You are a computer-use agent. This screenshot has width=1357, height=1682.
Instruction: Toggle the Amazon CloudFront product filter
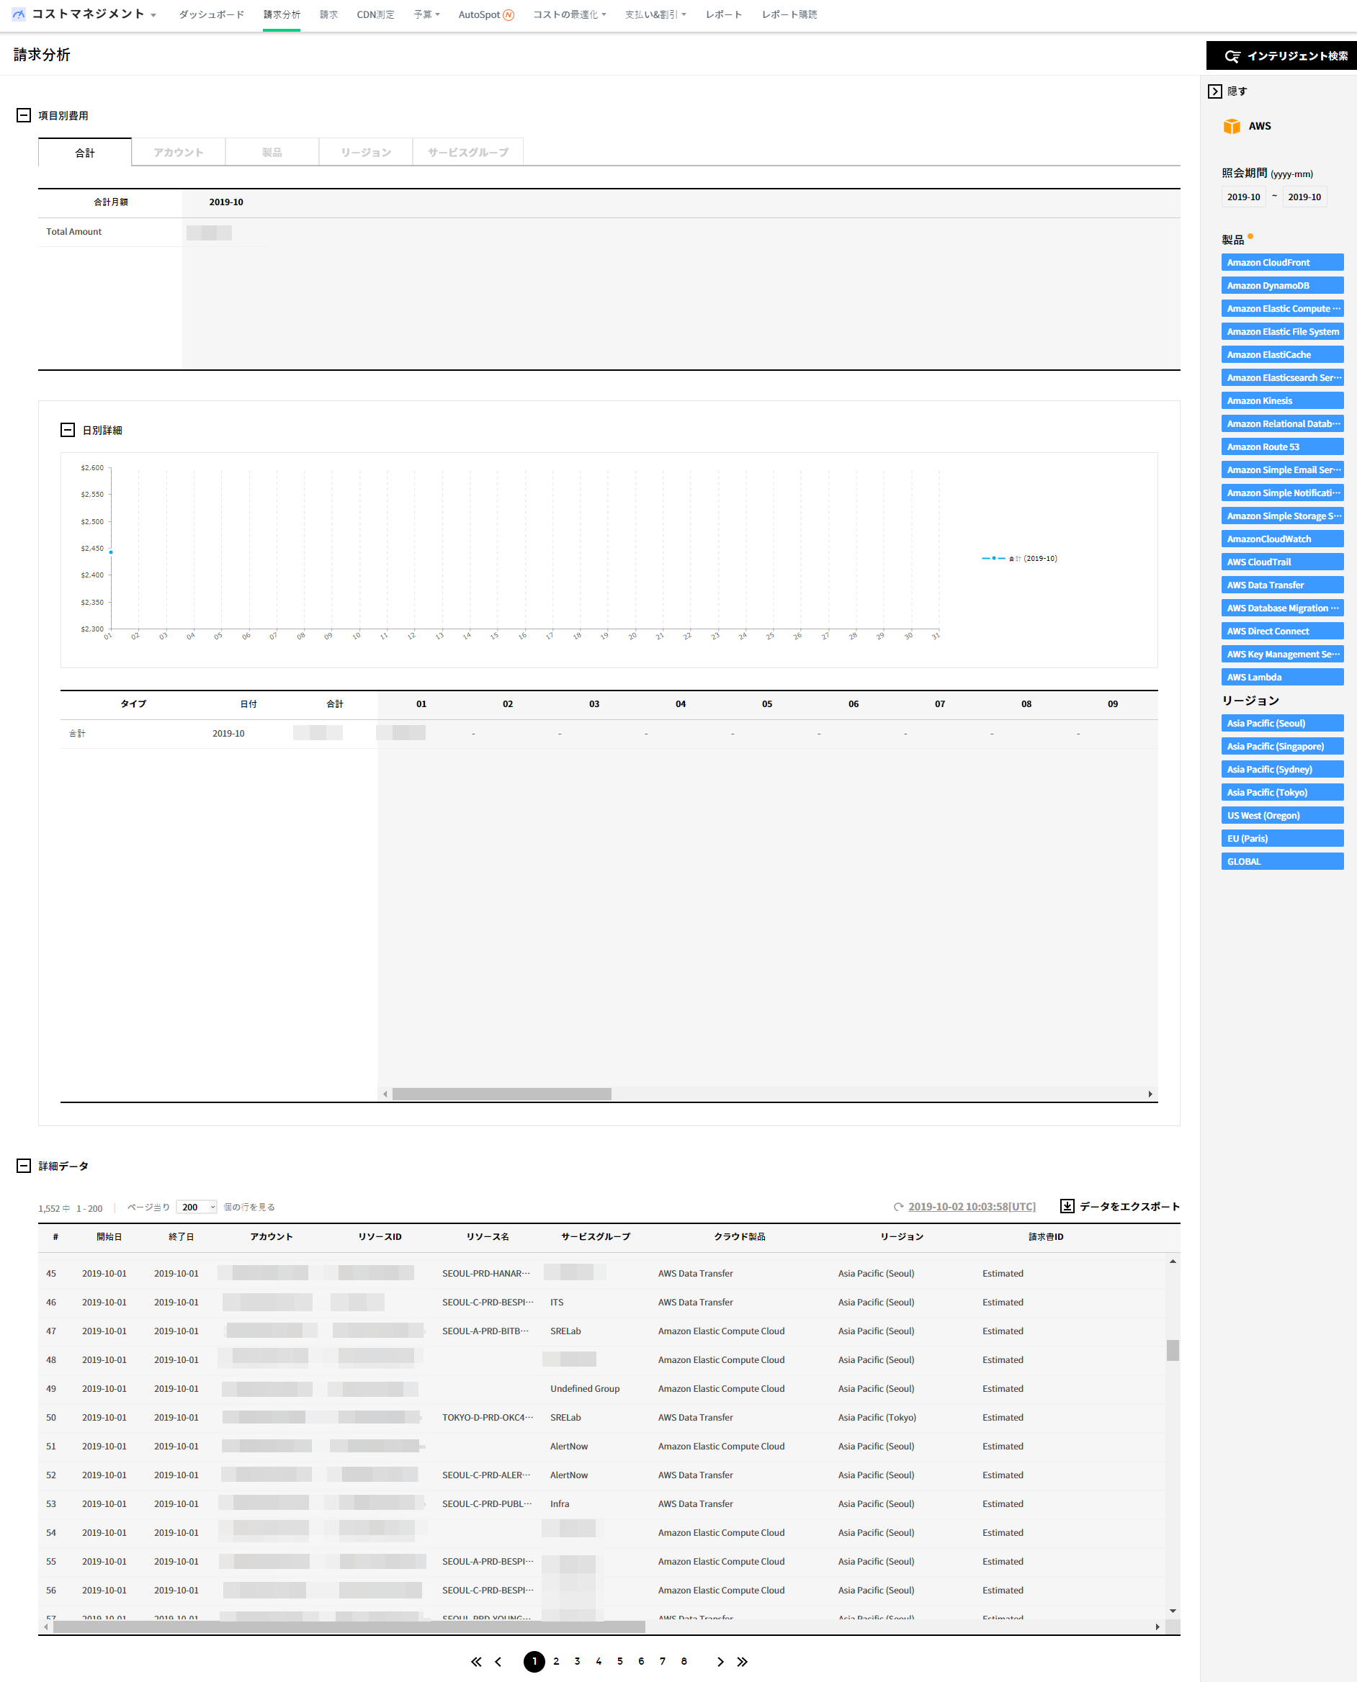[1281, 263]
